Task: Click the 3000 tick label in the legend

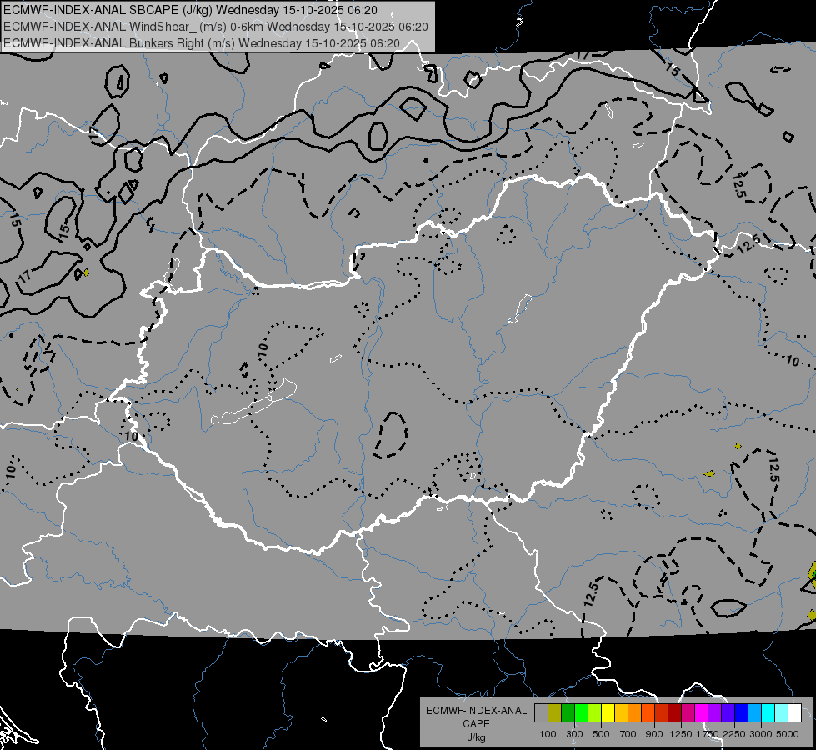Action: point(761,734)
